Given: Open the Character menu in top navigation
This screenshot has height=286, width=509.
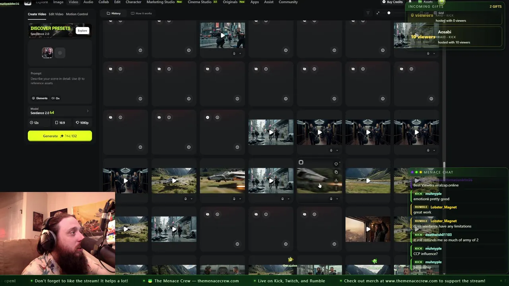Looking at the screenshot, I should click(134, 2).
